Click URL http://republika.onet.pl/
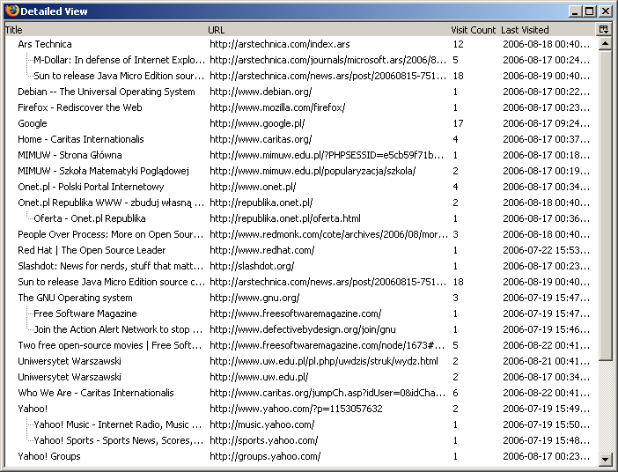Screen dimensions: 618x472 tap(261, 203)
